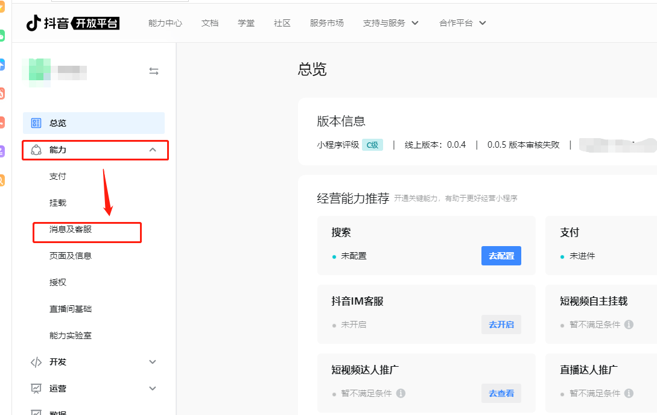Select 直播间基础 in the sidebar
Image resolution: width=657 pixels, height=415 pixels.
coord(71,309)
